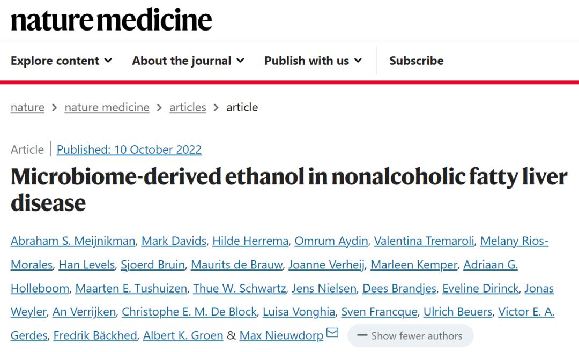Screen dimensions: 579x352
Task: Go to the nature breadcrumb link
Action: pyautogui.click(x=28, y=107)
